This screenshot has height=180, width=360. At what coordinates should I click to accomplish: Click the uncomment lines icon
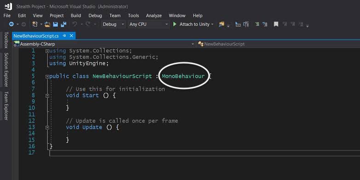pyautogui.click(x=265, y=24)
